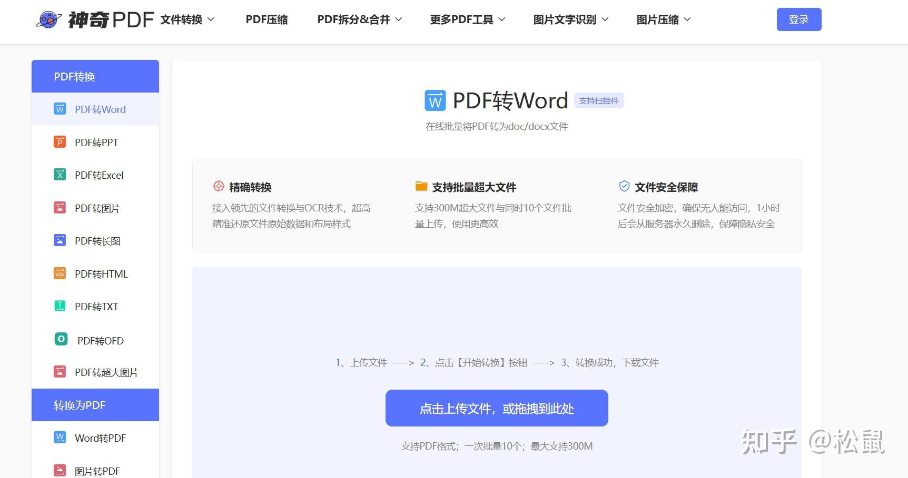
Task: Click the orange folder icon for 支持批量超大文件
Action: pos(421,186)
